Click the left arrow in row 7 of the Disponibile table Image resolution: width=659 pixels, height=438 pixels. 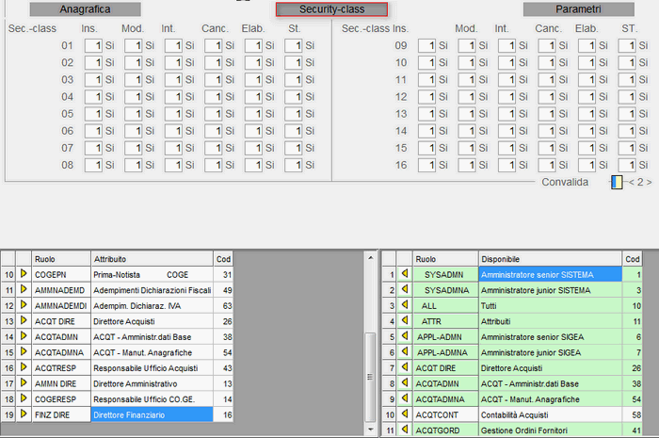pos(405,367)
